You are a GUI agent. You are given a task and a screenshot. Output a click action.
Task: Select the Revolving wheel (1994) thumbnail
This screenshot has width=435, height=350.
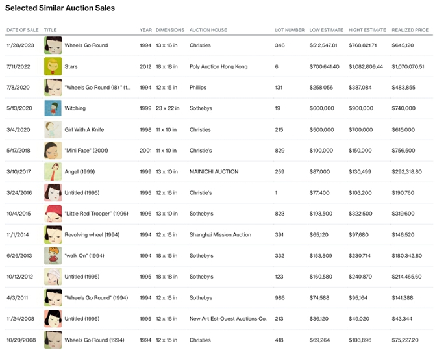click(53, 234)
